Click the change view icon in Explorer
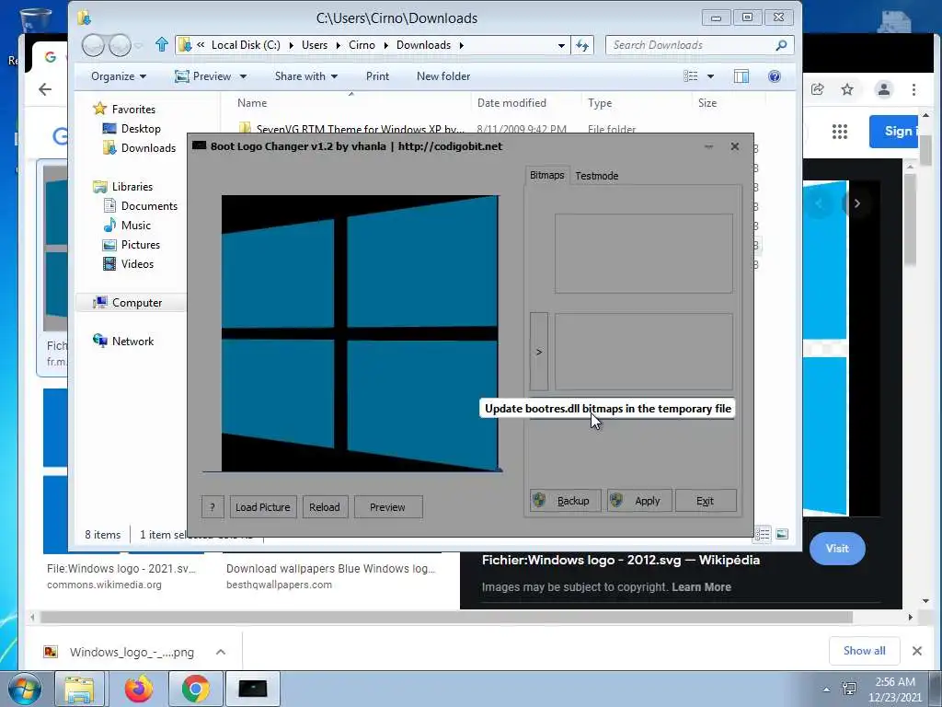 pyautogui.click(x=691, y=76)
